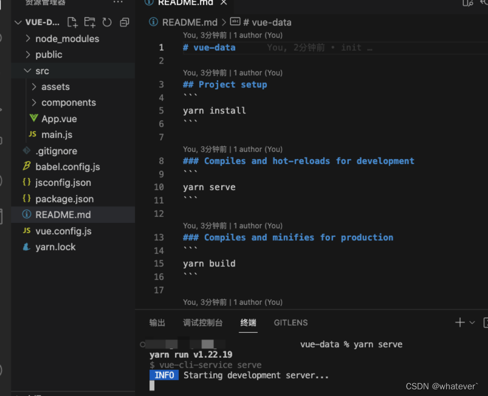This screenshot has width=488, height=396.
Task: Click the Collapse Folders icon in Explorer
Action: [x=124, y=22]
